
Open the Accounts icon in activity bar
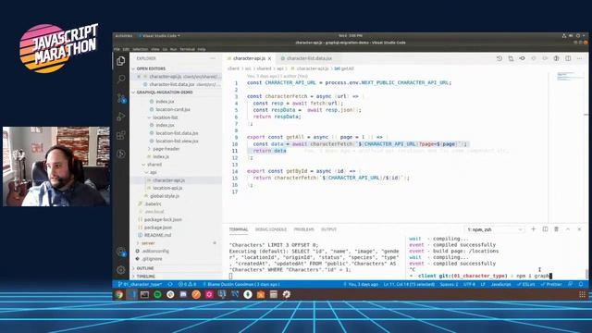coord(121,252)
